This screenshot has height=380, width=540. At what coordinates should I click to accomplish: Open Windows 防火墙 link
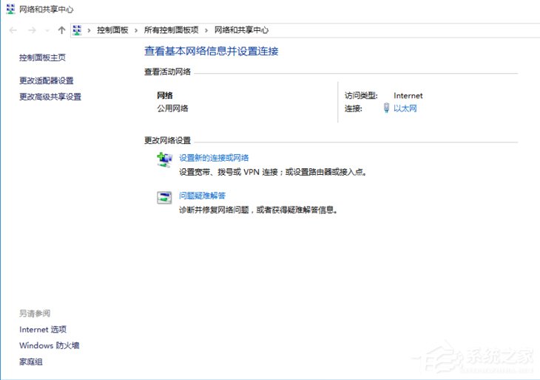click(x=49, y=345)
